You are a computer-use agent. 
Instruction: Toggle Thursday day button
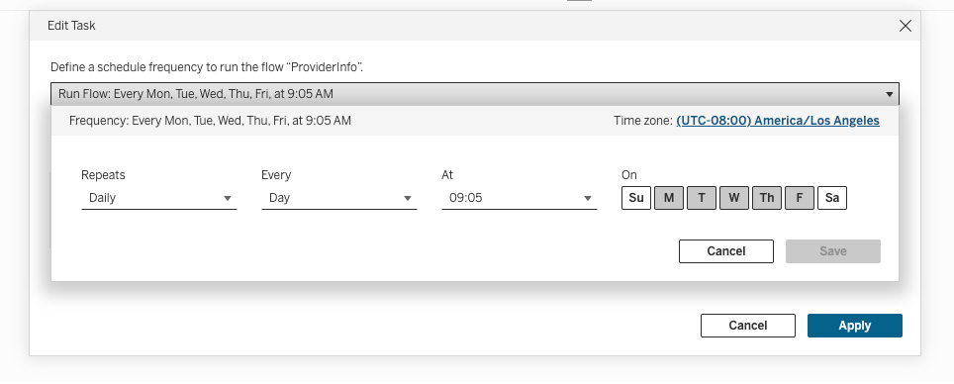pyautogui.click(x=767, y=198)
